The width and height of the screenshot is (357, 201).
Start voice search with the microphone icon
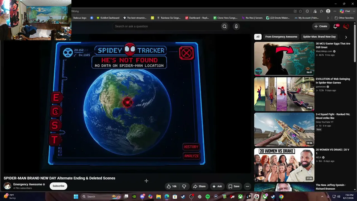(236, 26)
